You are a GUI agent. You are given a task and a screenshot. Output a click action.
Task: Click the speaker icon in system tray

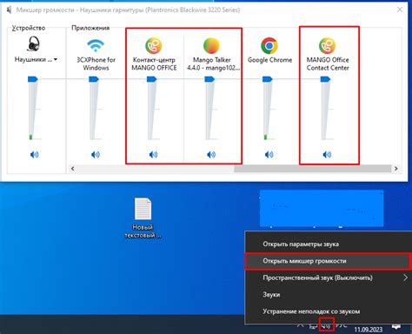coord(327,325)
